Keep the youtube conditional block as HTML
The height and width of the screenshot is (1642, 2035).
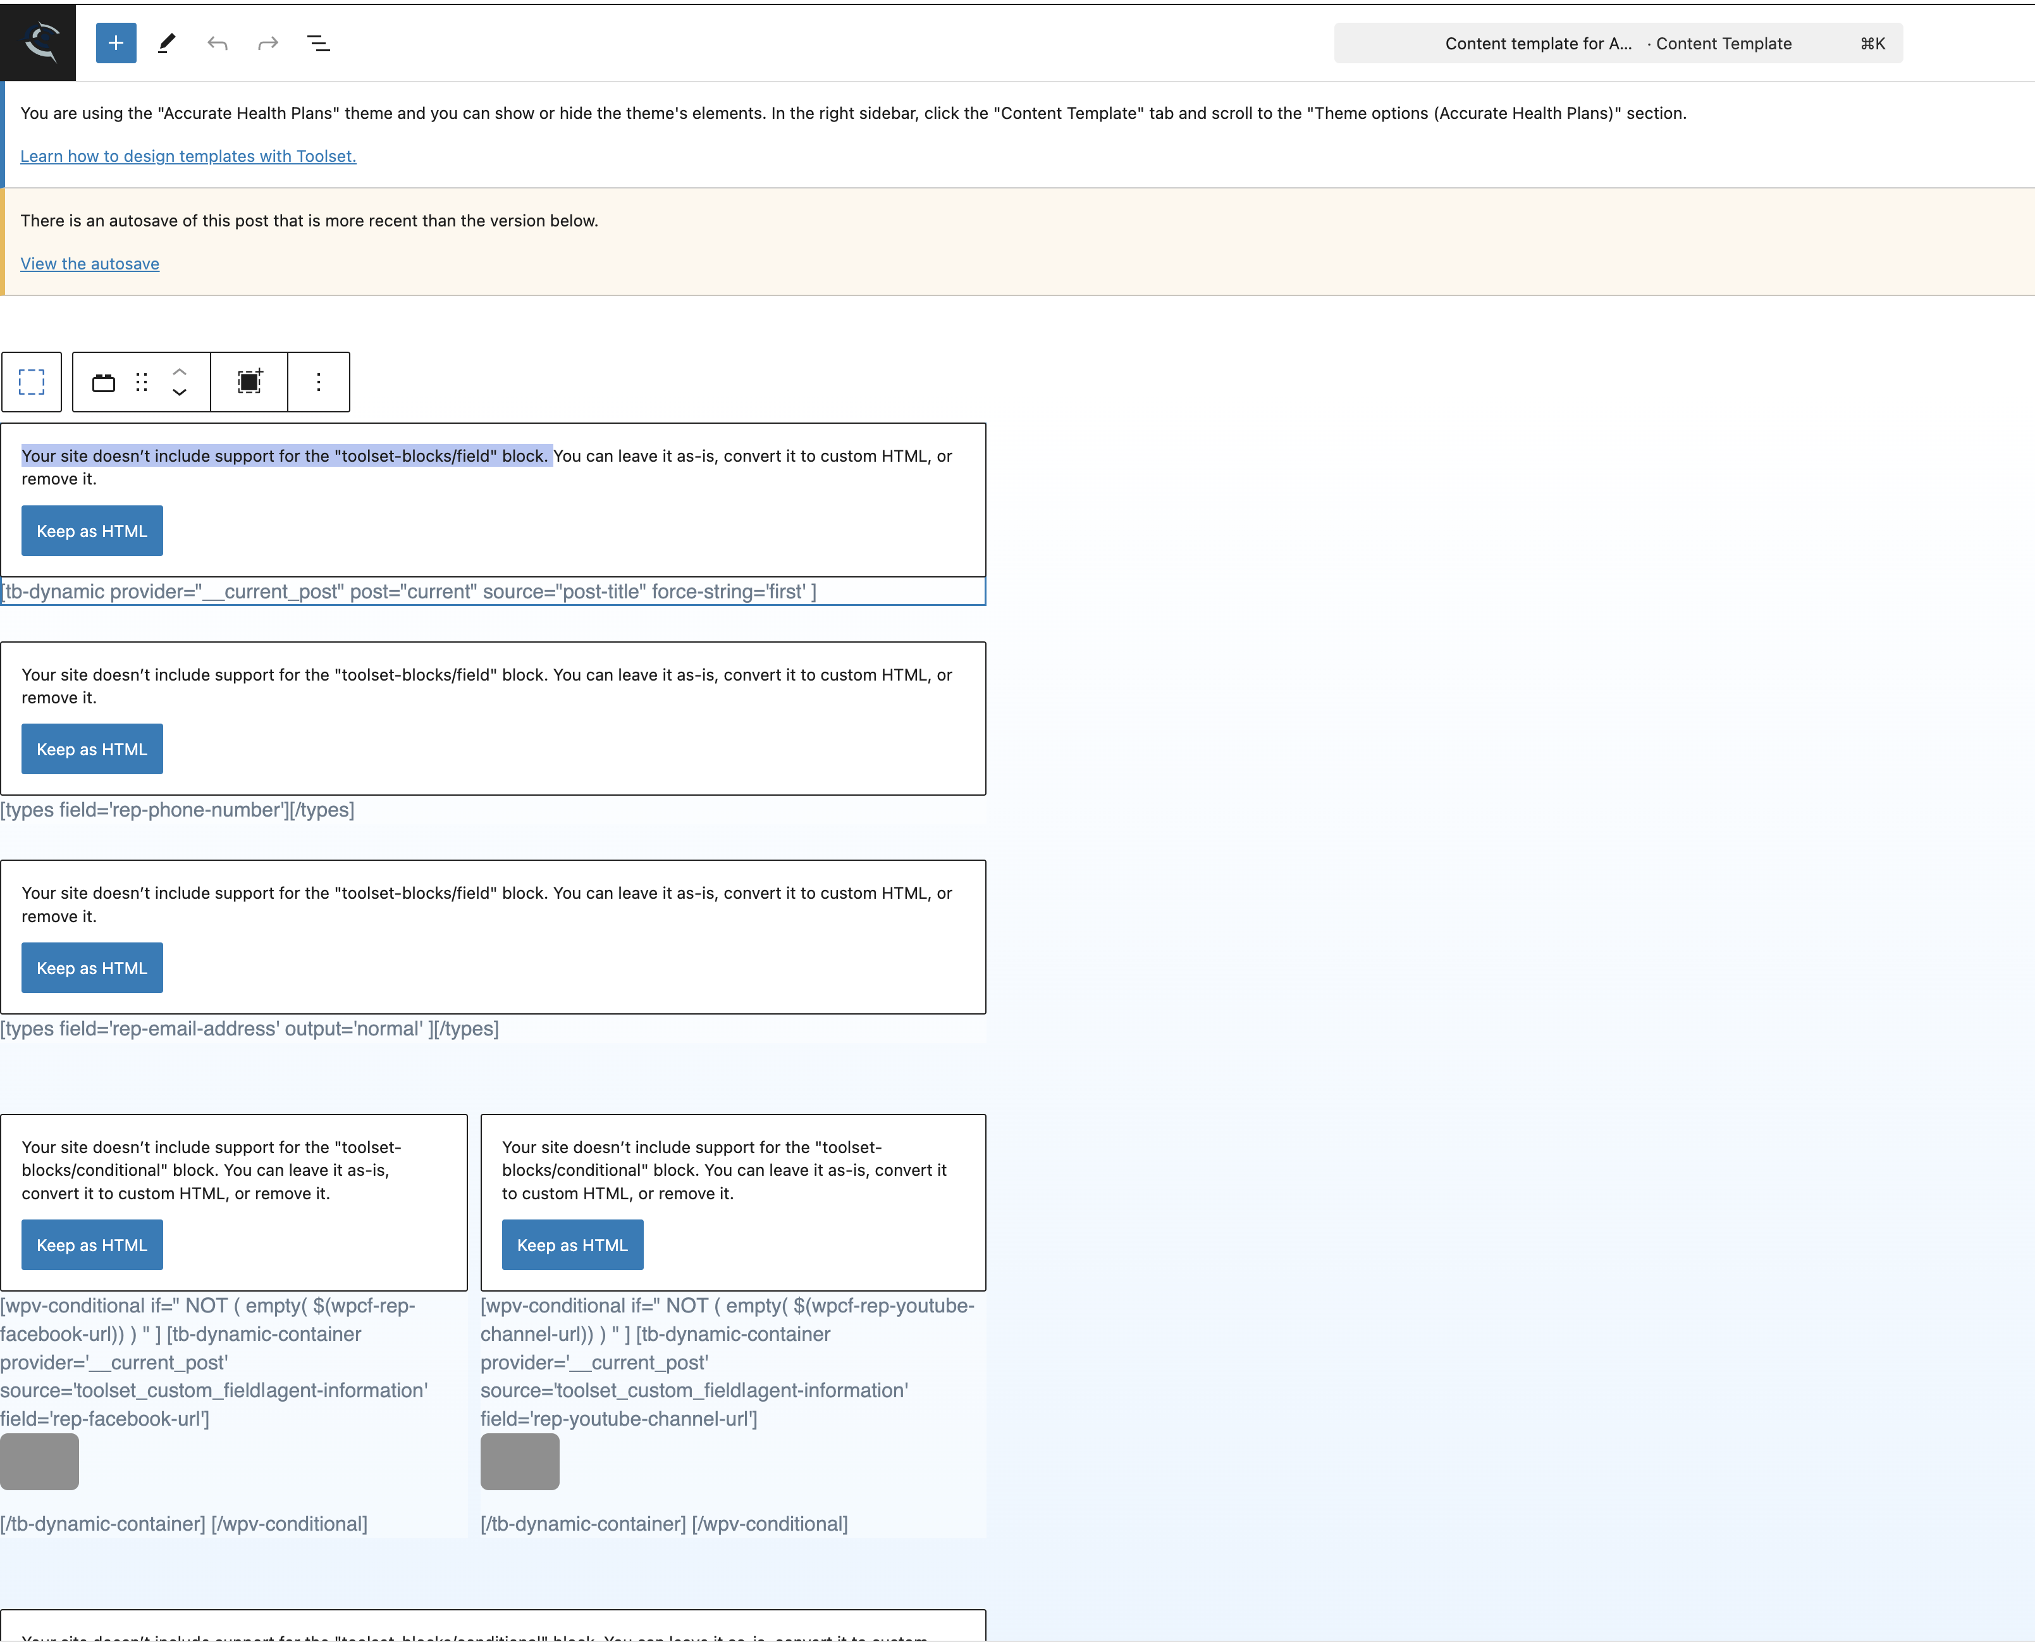pyautogui.click(x=572, y=1245)
